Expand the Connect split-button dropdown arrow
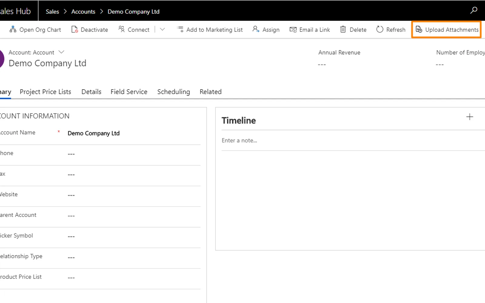The image size is (485, 303). 162,29
